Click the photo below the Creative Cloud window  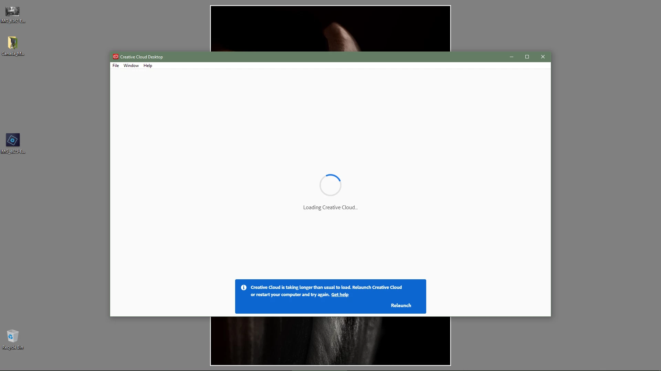(x=330, y=340)
